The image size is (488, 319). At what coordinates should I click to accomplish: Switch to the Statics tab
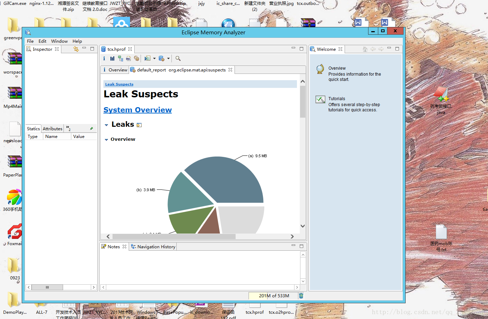pos(33,129)
